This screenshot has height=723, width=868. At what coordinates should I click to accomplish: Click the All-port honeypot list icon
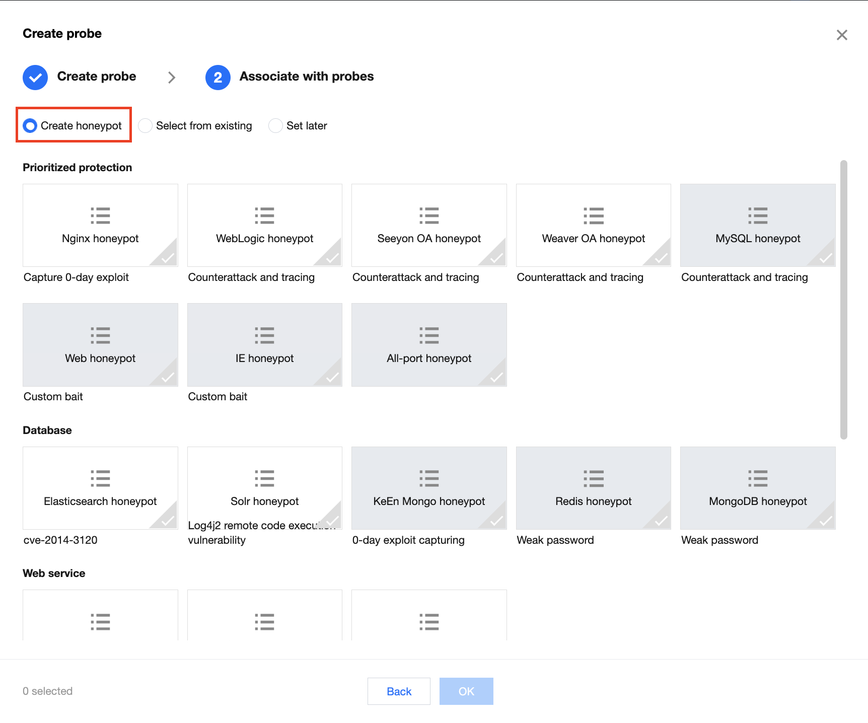tap(429, 335)
